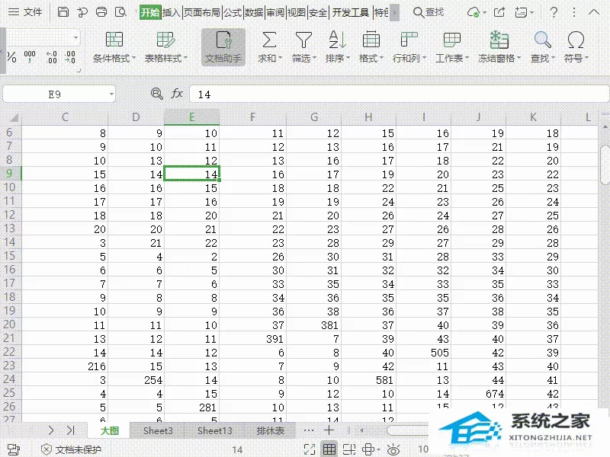
Task: Click the Save icon in the quick access bar
Action: 63,12
